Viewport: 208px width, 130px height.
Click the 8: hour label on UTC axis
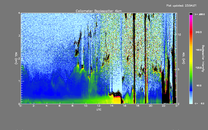coord(73,106)
